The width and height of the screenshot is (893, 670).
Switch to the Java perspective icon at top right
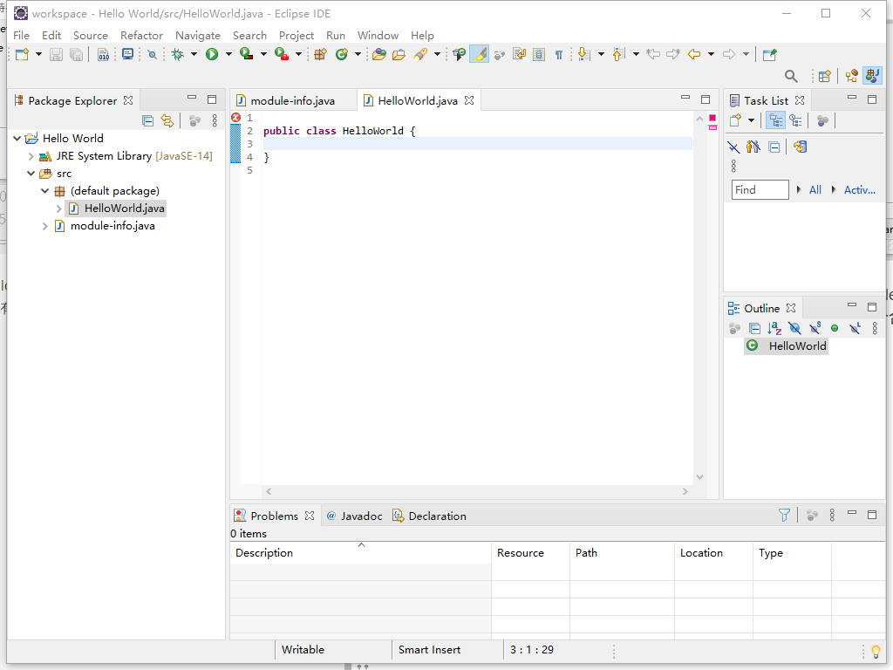(x=872, y=76)
